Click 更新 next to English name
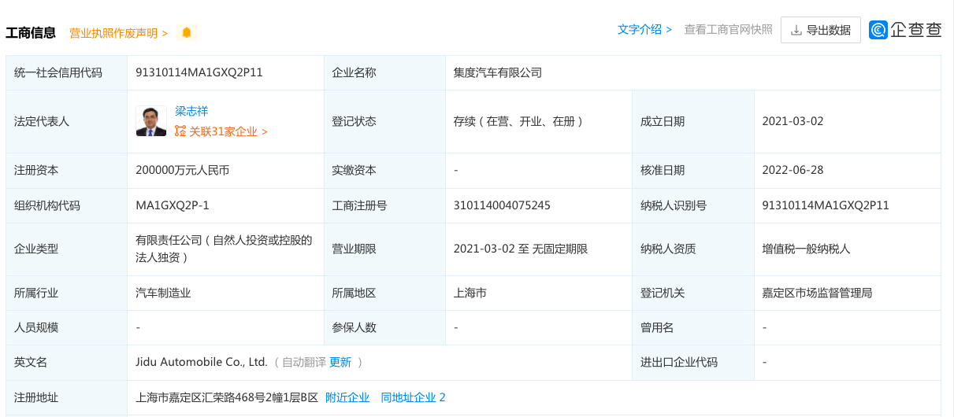 pos(340,362)
